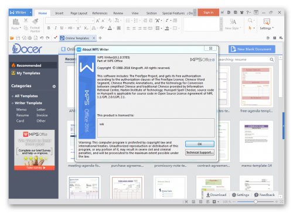Open the Writer application menu
The width and height of the screenshot is (293, 213).
click(21, 12)
